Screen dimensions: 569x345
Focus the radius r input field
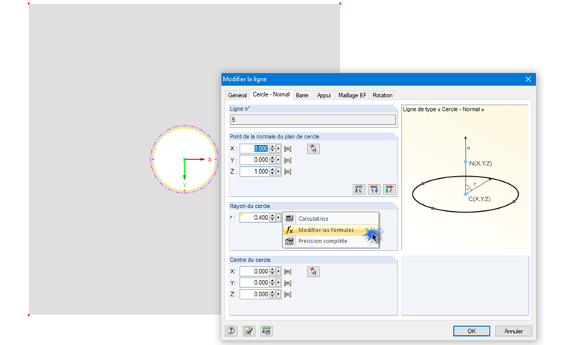pyautogui.click(x=254, y=218)
